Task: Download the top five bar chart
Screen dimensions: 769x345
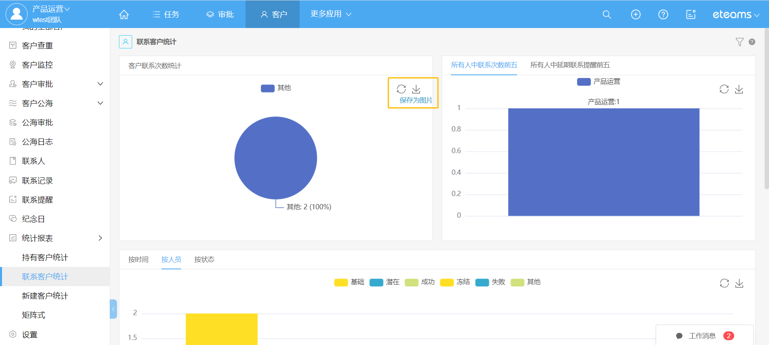Action: pyautogui.click(x=739, y=89)
